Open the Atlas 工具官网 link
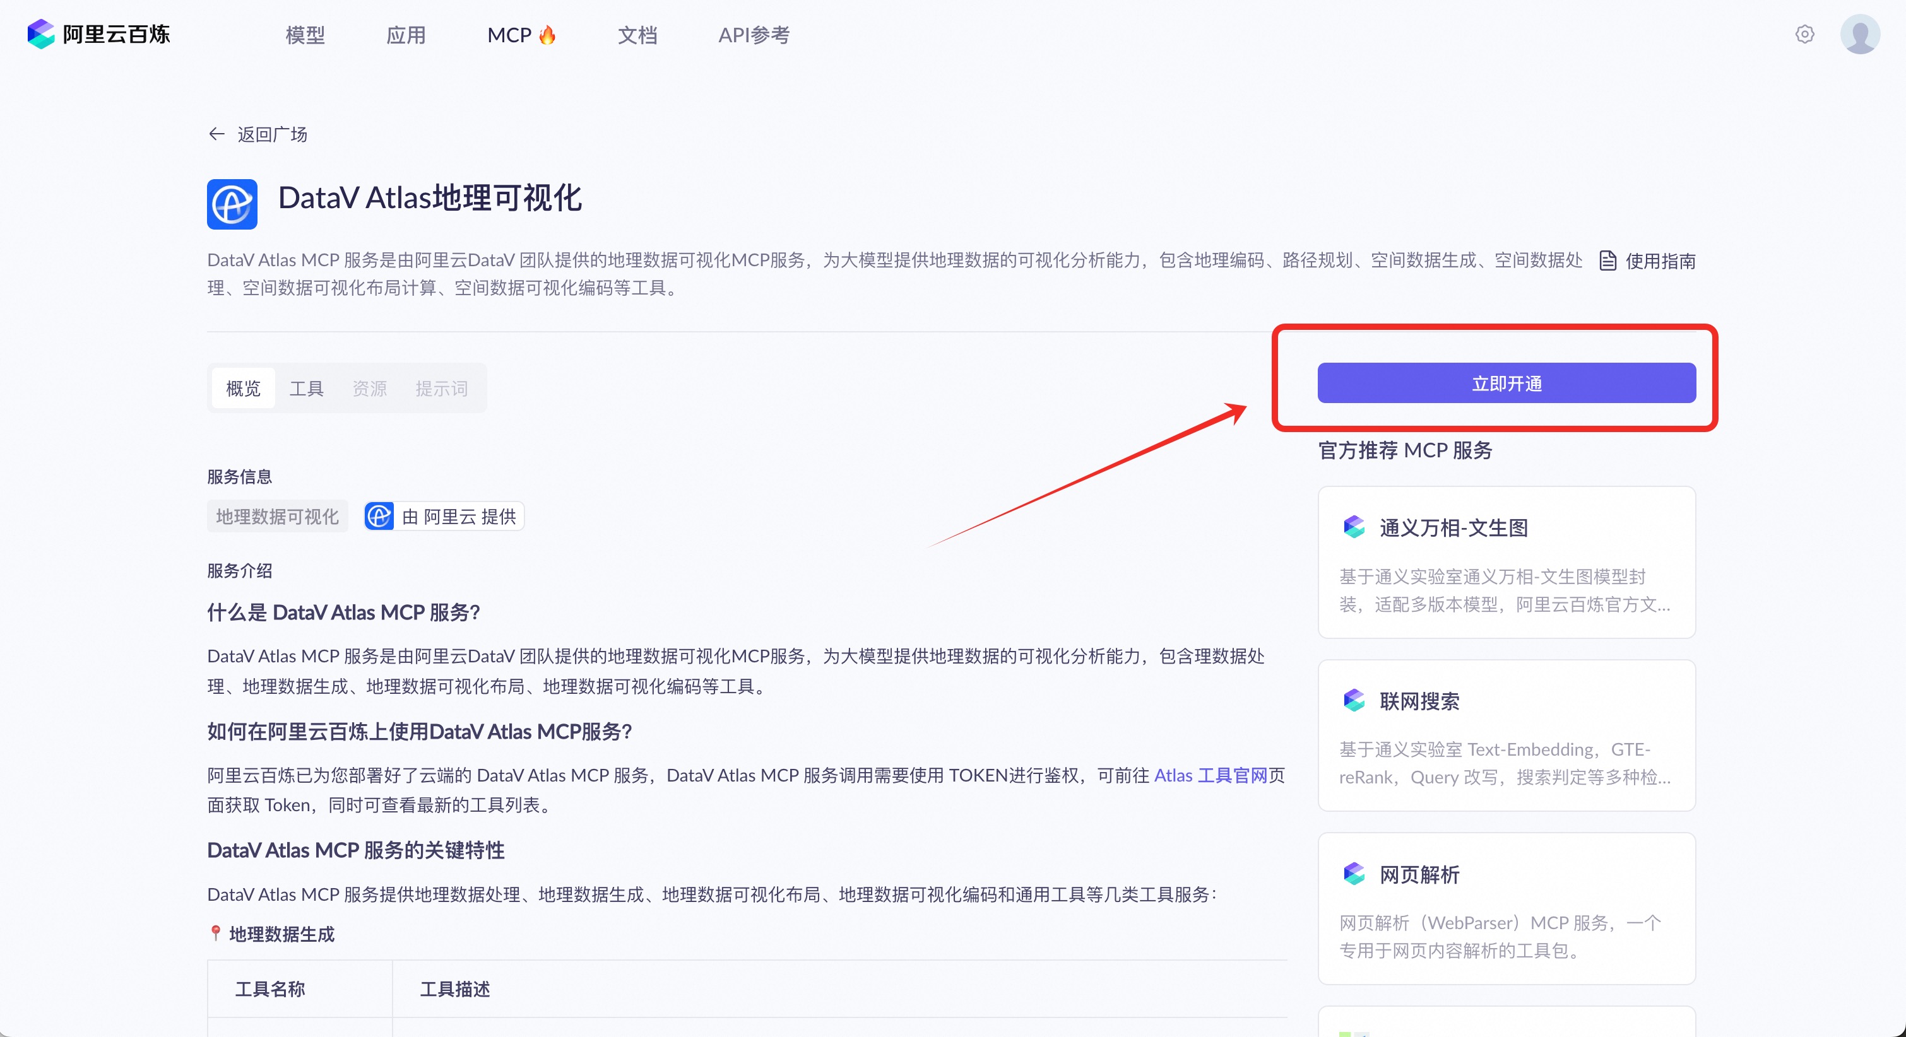Image resolution: width=1906 pixels, height=1037 pixels. [x=1210, y=775]
